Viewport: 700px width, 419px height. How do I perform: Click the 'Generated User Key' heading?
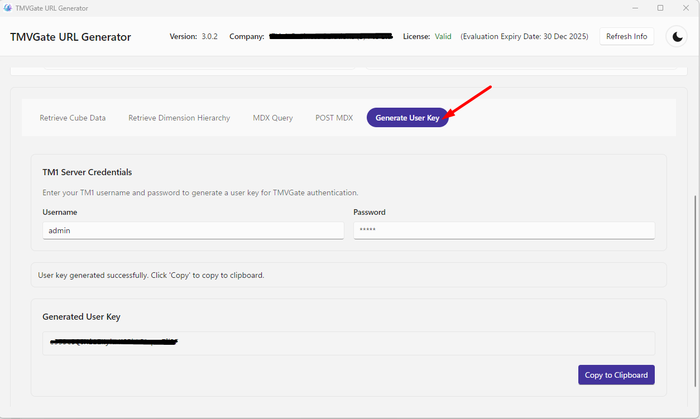point(81,316)
